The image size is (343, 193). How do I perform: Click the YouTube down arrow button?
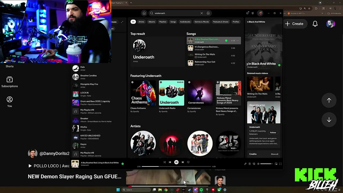pyautogui.click(x=329, y=120)
